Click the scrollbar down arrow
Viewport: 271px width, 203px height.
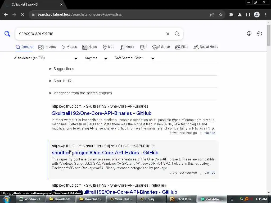click(x=269, y=193)
